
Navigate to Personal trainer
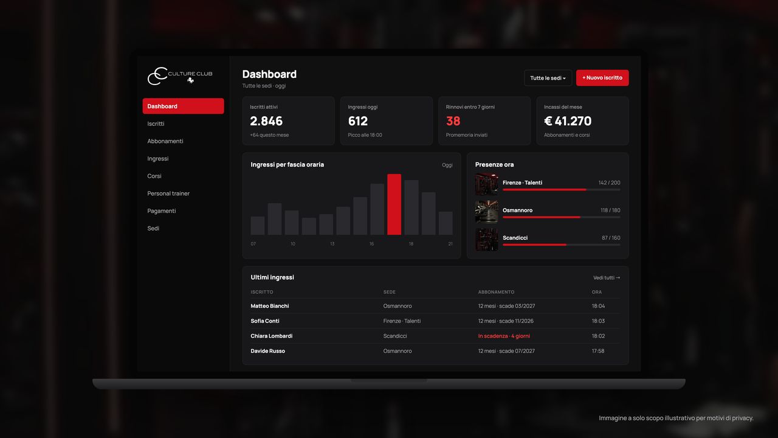coord(168,193)
